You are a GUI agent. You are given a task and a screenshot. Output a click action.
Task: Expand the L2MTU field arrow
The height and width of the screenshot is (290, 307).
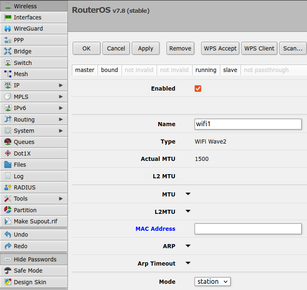[188, 211]
